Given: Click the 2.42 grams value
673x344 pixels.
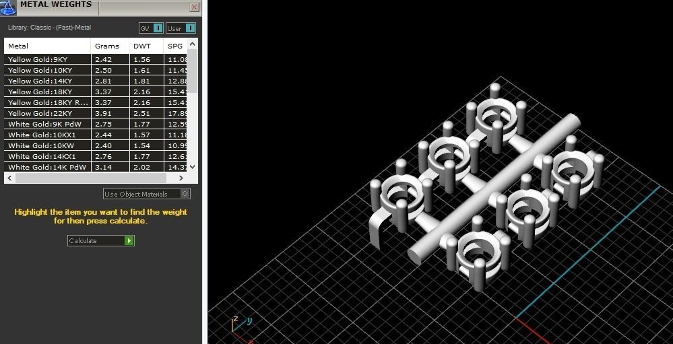Looking at the screenshot, I should click(x=104, y=60).
